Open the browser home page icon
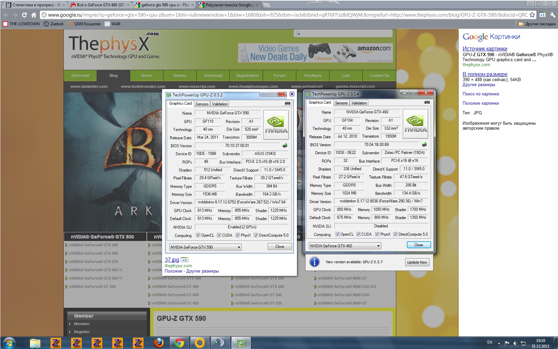This screenshot has width=558, height=349. coord(34,15)
